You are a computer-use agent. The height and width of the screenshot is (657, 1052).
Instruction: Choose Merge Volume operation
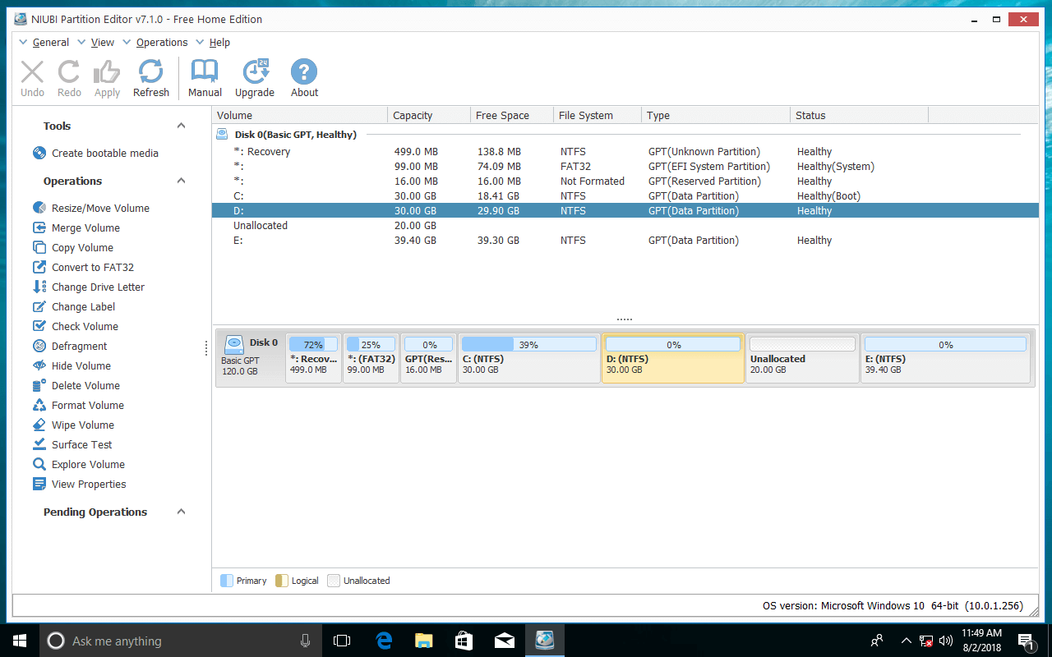(x=76, y=227)
